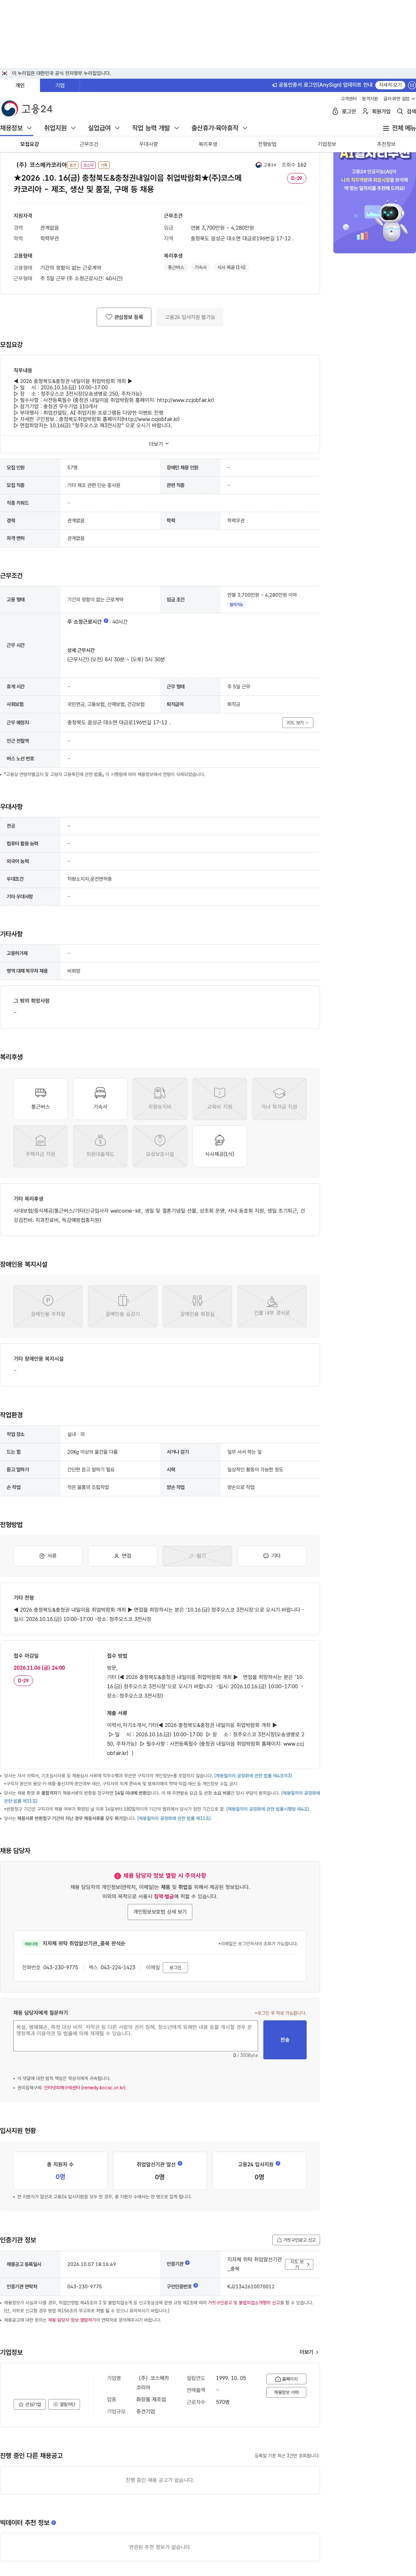Open the 전체 메뉴 hamburger menu
This screenshot has height=2576, width=416.
tap(399, 128)
